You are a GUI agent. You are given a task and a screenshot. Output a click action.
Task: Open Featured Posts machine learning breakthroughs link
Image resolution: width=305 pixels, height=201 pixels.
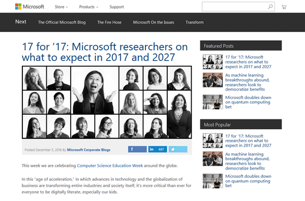click(x=247, y=82)
